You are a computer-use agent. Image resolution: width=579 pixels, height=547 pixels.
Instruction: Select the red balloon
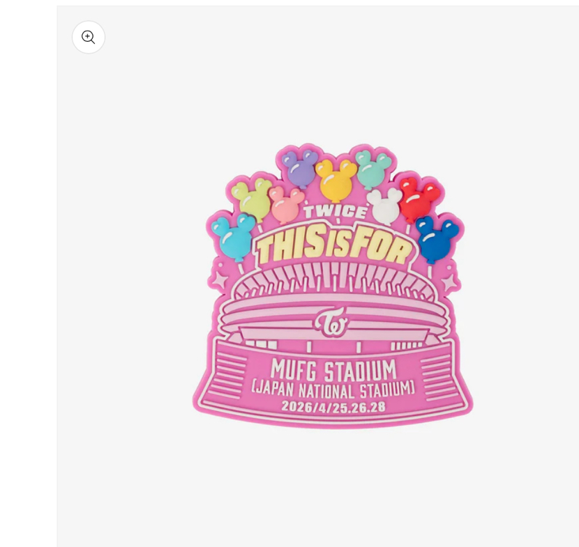click(419, 198)
